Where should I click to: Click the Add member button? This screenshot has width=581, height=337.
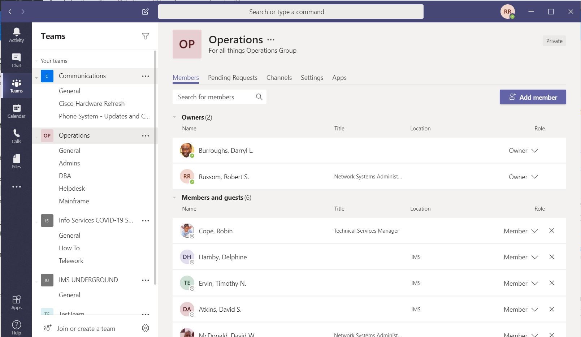(533, 97)
